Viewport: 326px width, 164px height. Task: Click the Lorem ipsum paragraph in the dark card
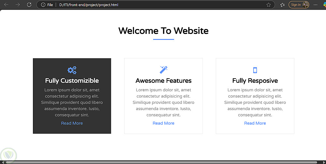tap(72, 102)
